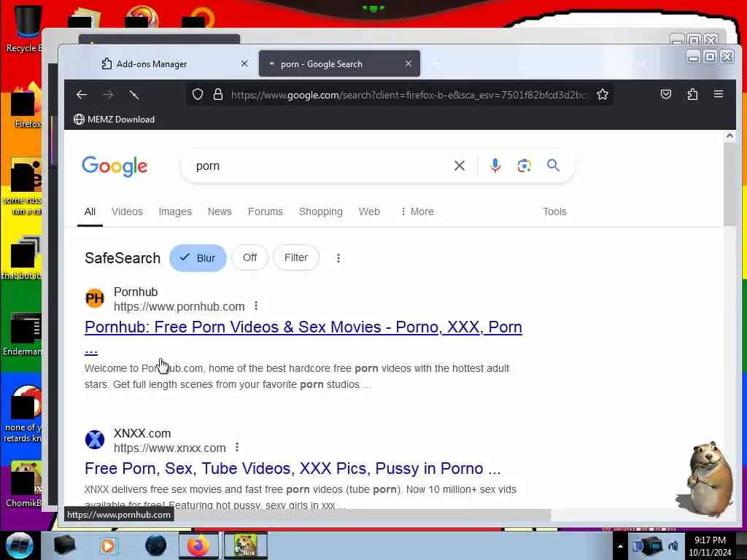The width and height of the screenshot is (747, 560).
Task: Click the vertical scrollbar thumb
Action: click(729, 184)
